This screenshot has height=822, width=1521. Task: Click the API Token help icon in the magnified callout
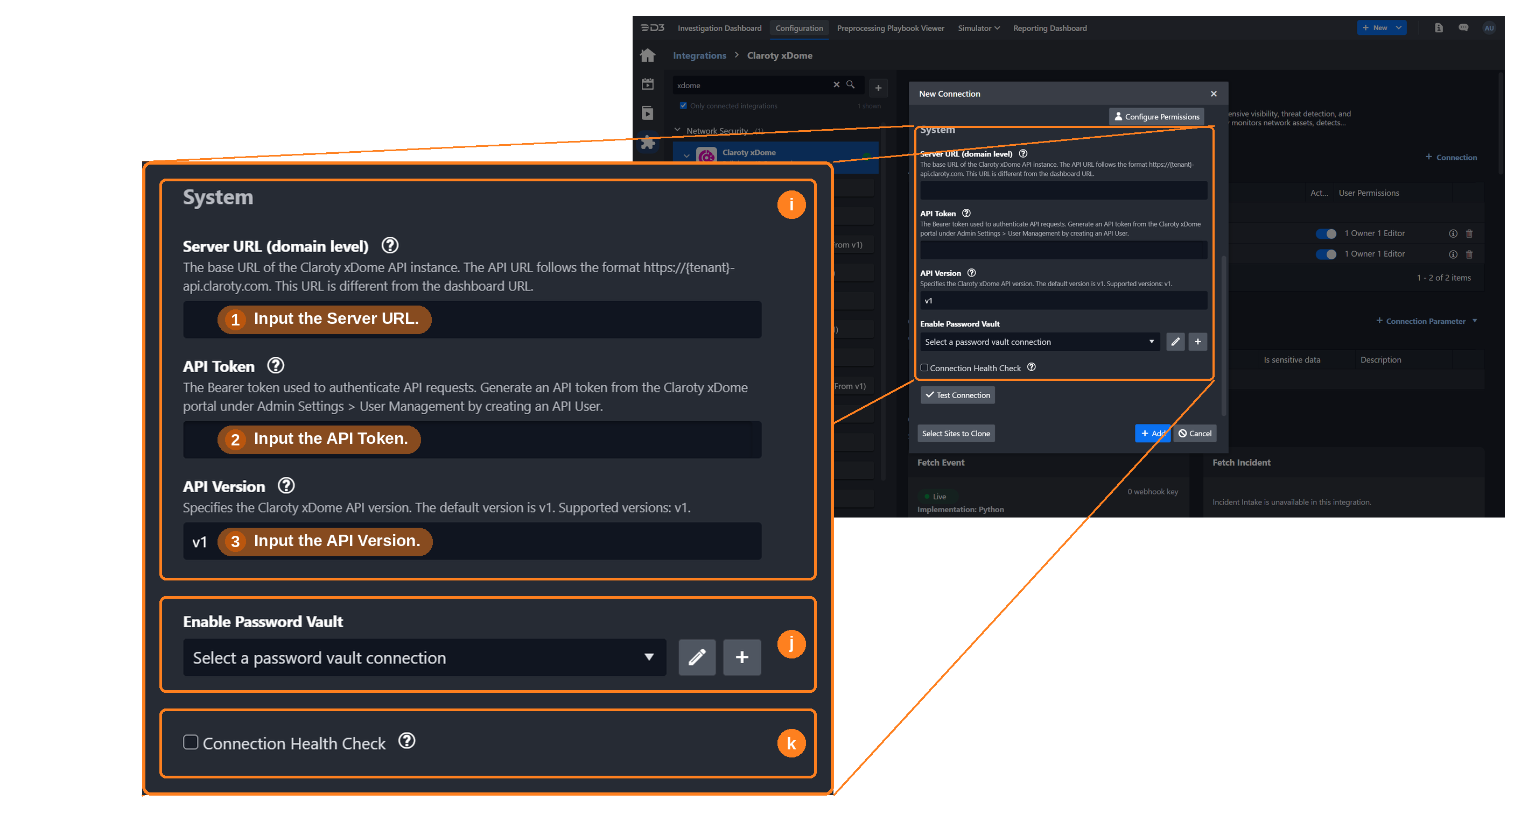(x=275, y=365)
